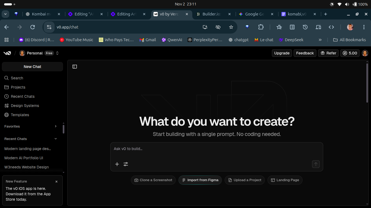Open the Chrome three-dot menu
371x208 pixels.
pyautogui.click(x=364, y=27)
